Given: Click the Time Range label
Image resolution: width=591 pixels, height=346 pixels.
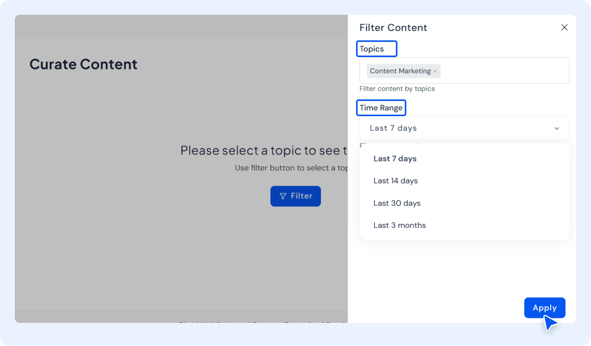Looking at the screenshot, I should coord(381,108).
